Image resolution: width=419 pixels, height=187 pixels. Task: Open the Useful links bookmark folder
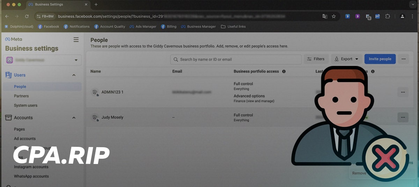233,27
